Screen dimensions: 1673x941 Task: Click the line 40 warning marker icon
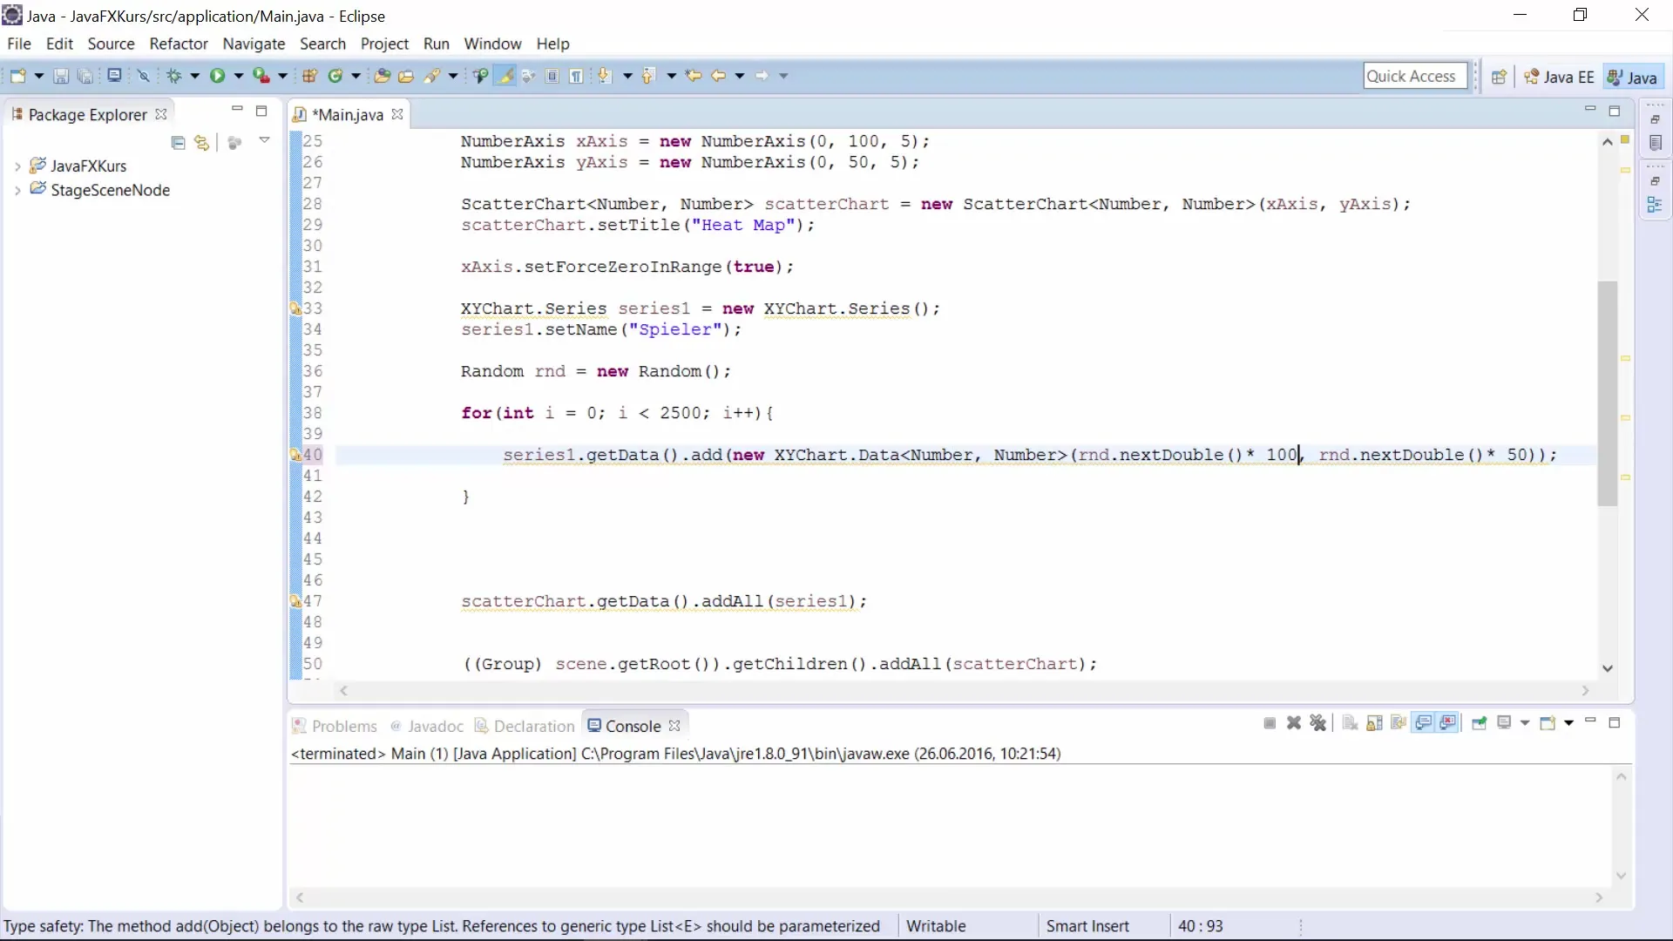(295, 455)
